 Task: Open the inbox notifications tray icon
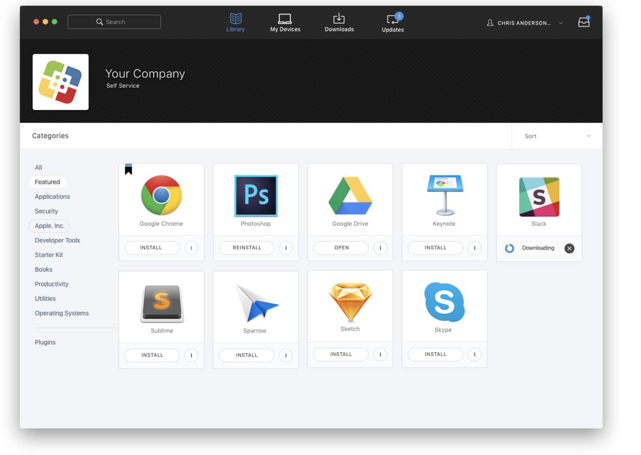tap(584, 22)
